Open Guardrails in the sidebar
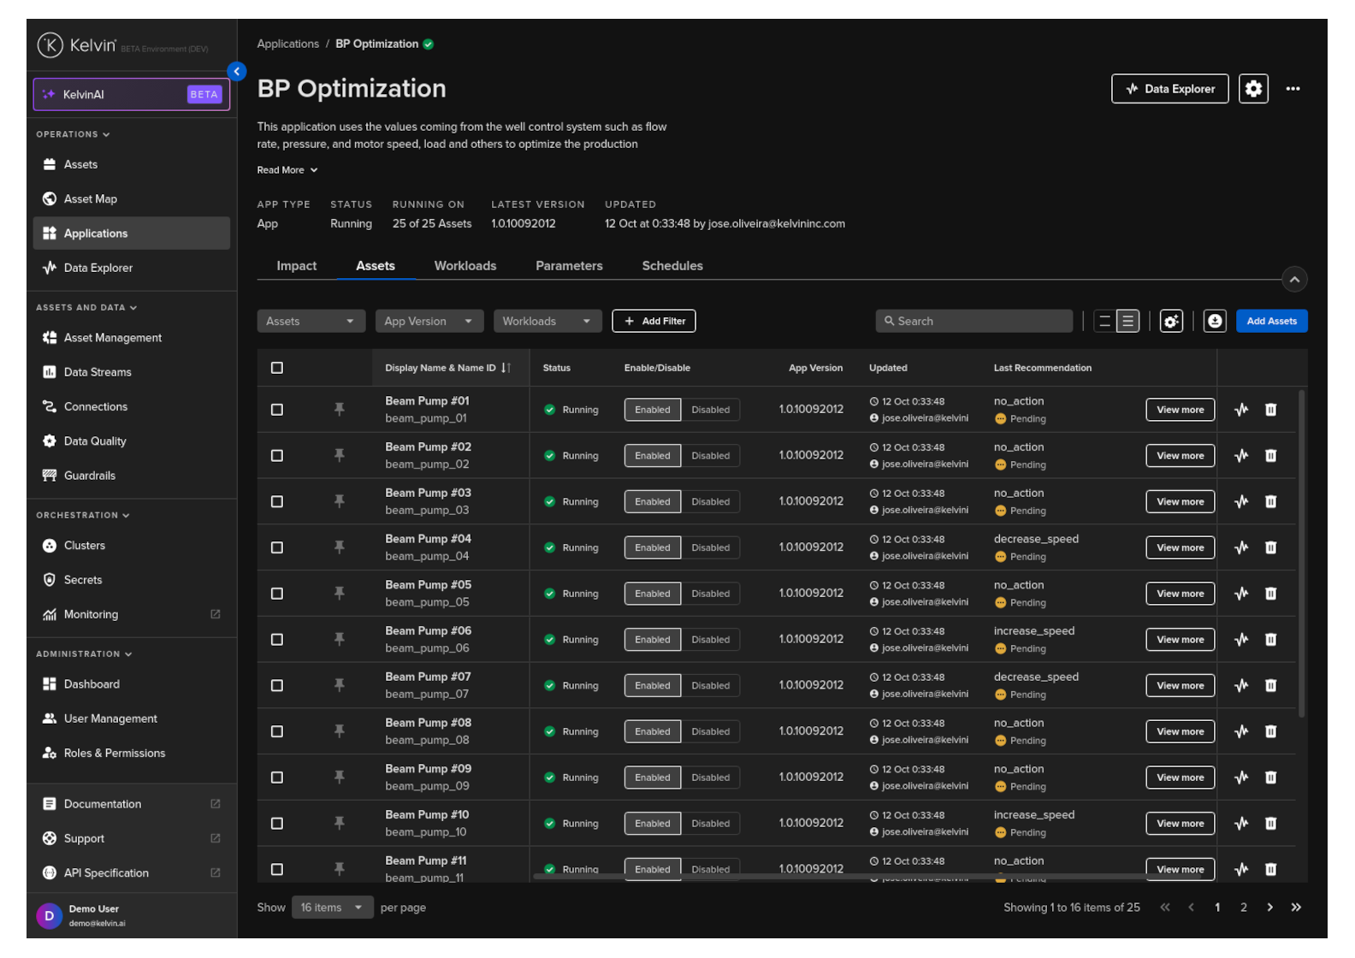This screenshot has height=958, width=1355. (x=89, y=476)
